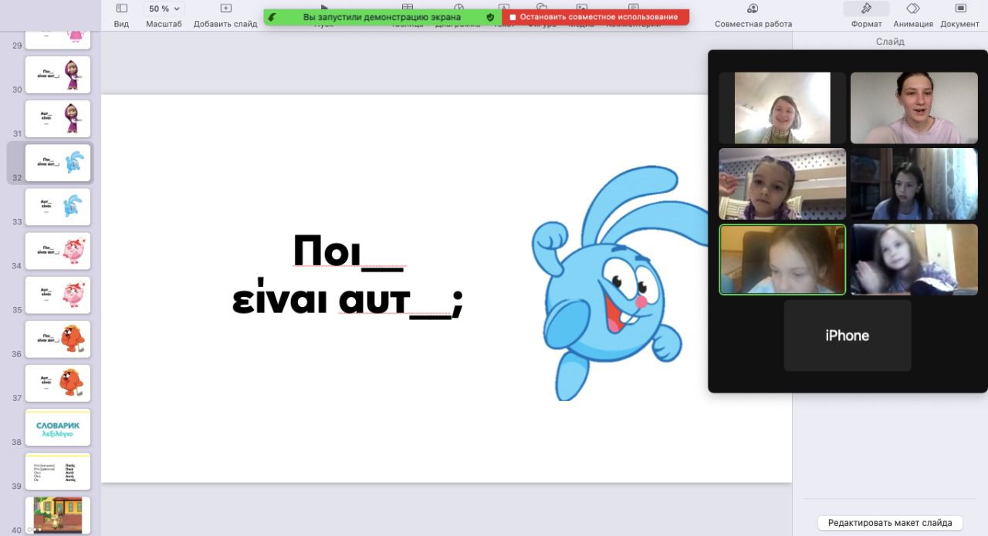This screenshot has width=988, height=536.
Task: Click the Вы запустили демонстрацию экрана banner
Action: click(381, 17)
